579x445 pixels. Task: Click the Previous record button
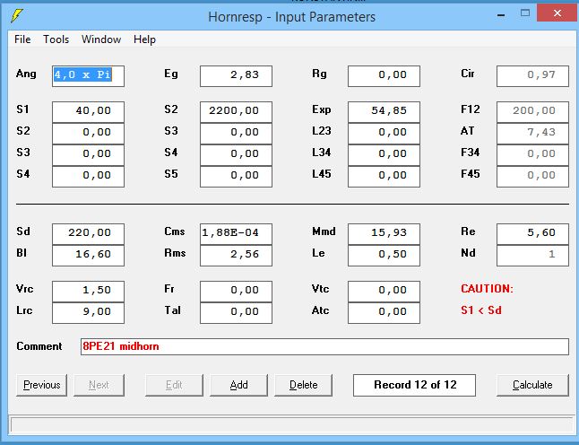point(42,385)
